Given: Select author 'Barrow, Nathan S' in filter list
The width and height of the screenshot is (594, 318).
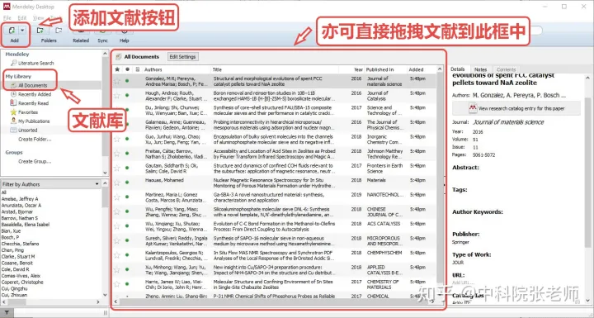Looking at the screenshot, I should (x=20, y=218).
